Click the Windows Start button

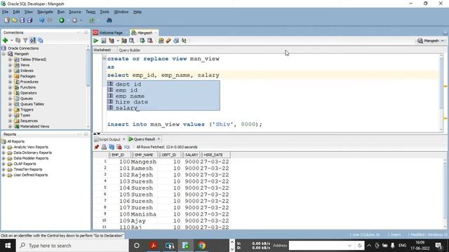(x=8, y=246)
